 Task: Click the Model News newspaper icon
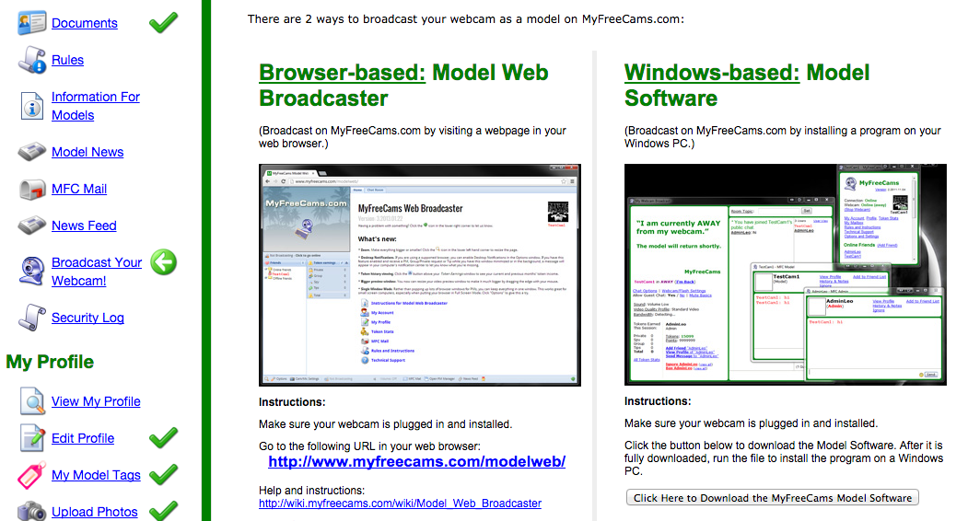32,152
